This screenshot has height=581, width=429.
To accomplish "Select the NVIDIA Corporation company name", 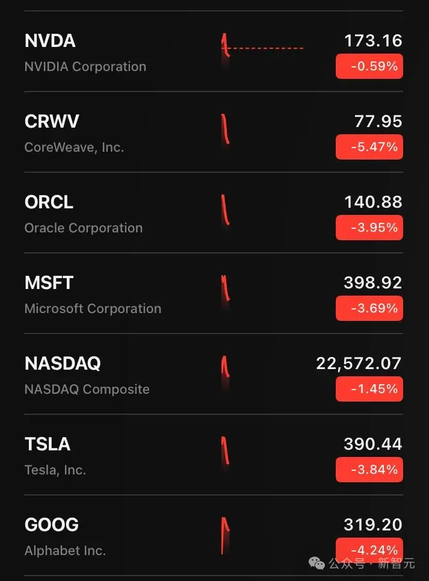I will click(85, 67).
